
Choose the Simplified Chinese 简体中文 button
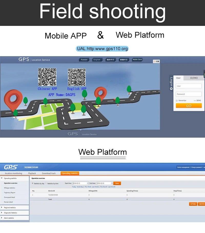coord(110,60)
